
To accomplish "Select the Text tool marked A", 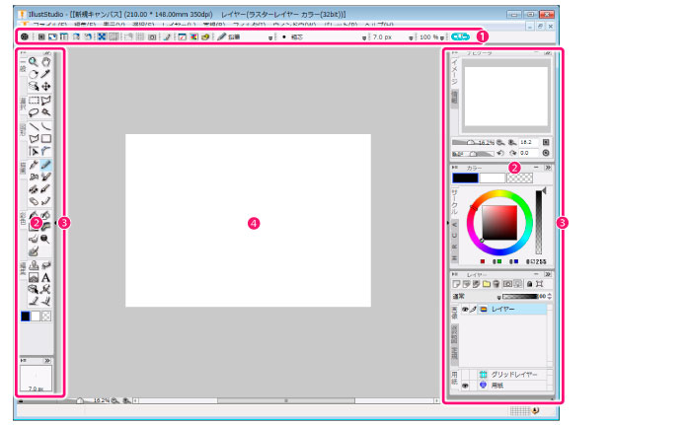I will (x=45, y=277).
